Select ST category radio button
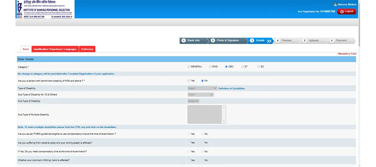 click(242, 67)
